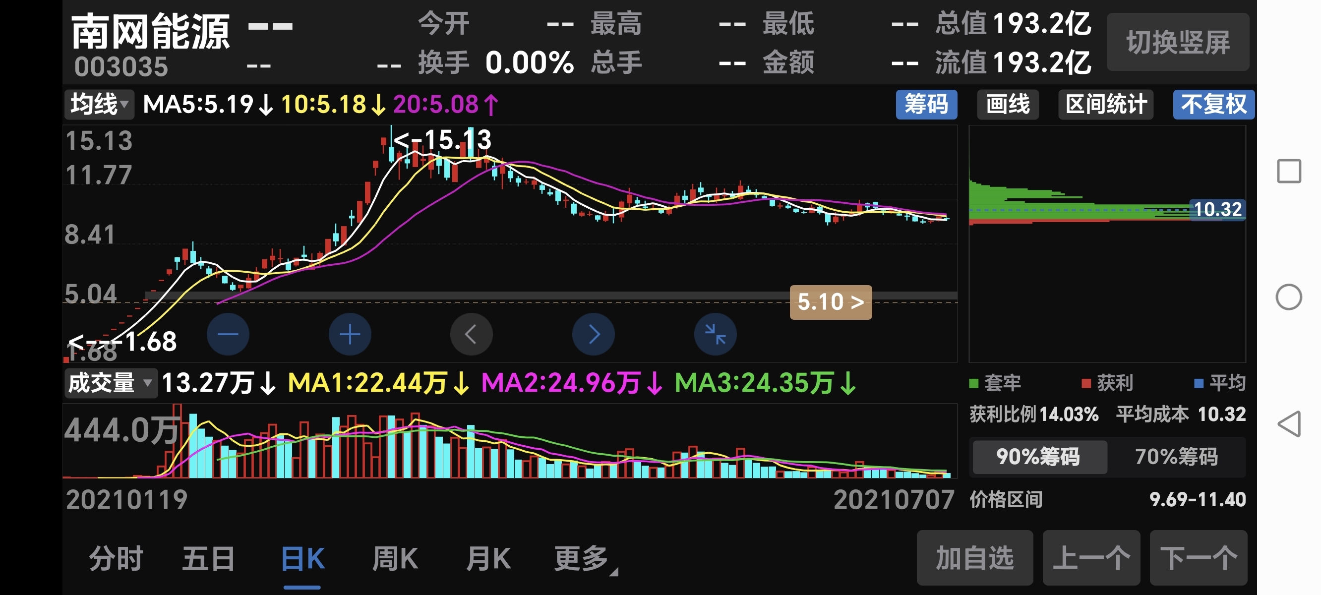The image size is (1321, 595).
Task: Open the 均线 indicator dropdown
Action: (100, 105)
